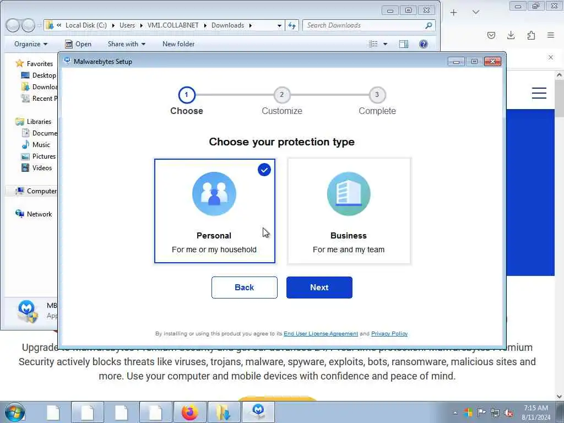Open the Organize menu in Explorer

point(31,44)
